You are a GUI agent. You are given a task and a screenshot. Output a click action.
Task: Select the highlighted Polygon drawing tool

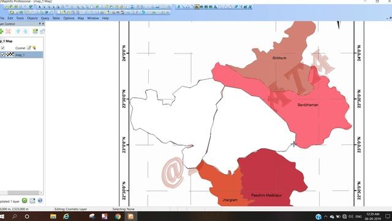(197, 7)
